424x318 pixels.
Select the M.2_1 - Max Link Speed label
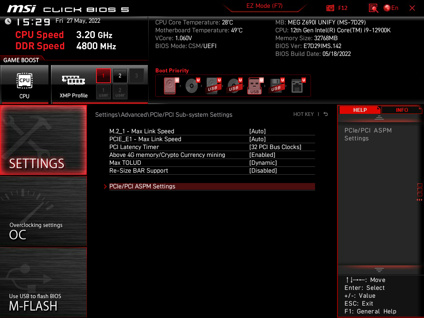(x=142, y=131)
